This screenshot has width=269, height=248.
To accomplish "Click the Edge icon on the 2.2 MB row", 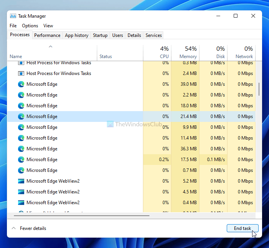I will (21, 95).
